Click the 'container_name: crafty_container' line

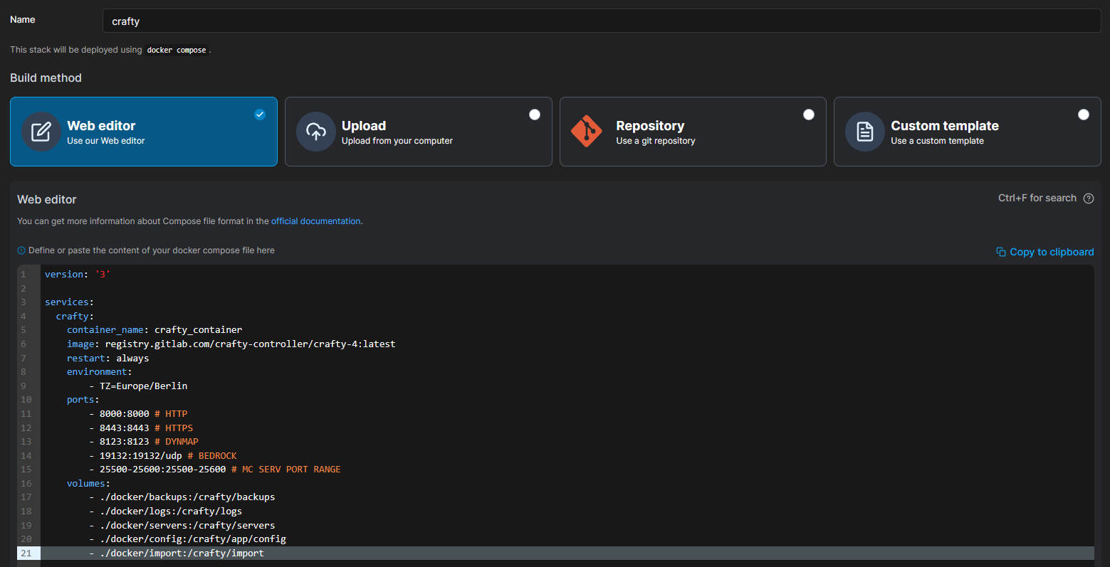[155, 329]
